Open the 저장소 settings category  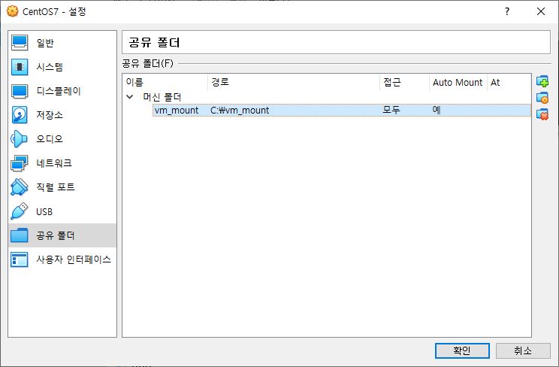[x=62, y=115]
